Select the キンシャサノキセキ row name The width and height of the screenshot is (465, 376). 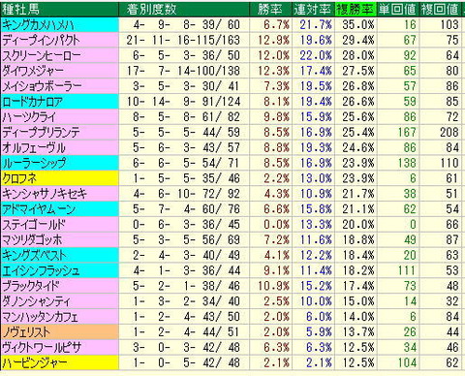pos(45,194)
